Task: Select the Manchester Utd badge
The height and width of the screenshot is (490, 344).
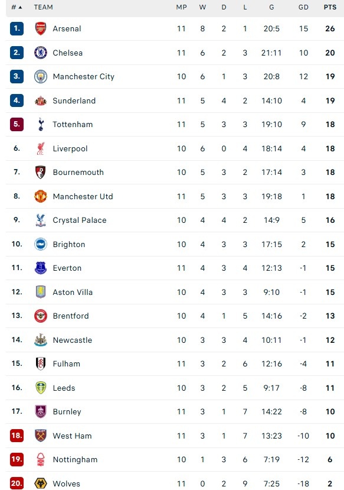Action: (40, 196)
